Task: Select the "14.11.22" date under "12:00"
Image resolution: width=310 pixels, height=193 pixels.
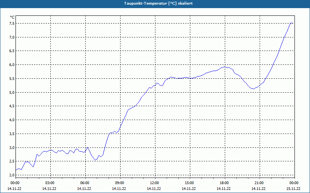Action: pos(153,189)
